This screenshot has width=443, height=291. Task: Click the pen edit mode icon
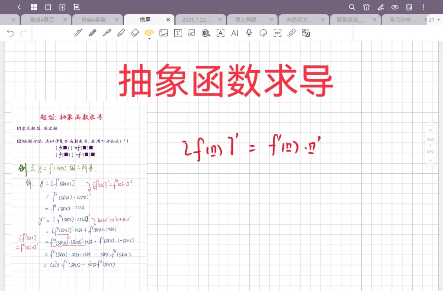coord(381,7)
